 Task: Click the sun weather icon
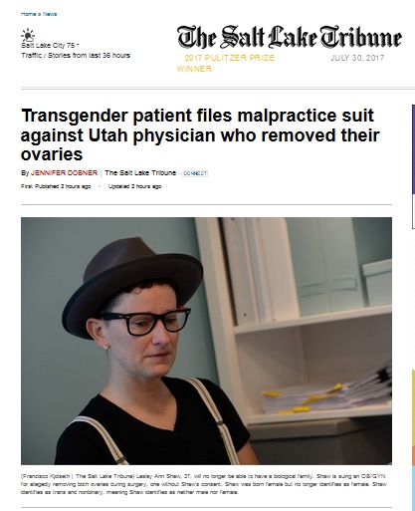coord(28,35)
